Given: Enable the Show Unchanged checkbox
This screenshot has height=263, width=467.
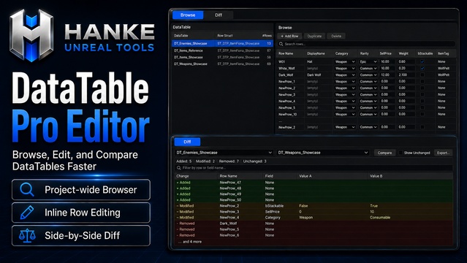Looking at the screenshot, I should pos(400,153).
